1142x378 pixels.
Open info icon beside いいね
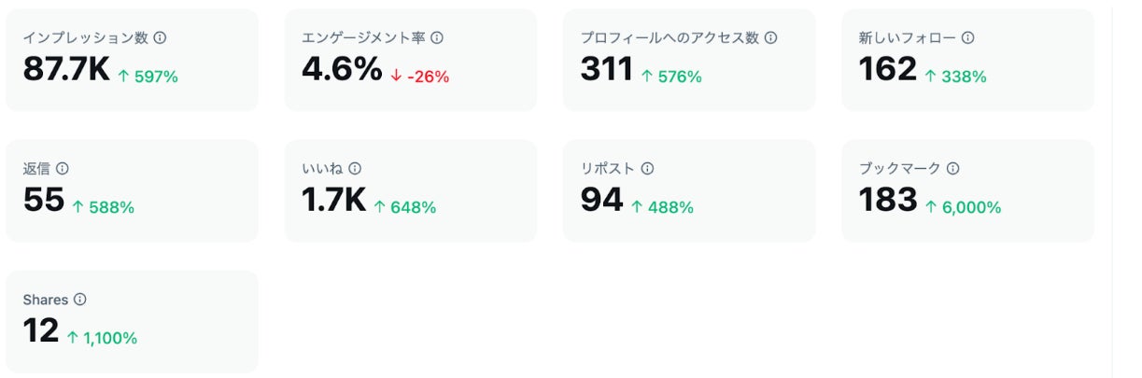click(355, 169)
